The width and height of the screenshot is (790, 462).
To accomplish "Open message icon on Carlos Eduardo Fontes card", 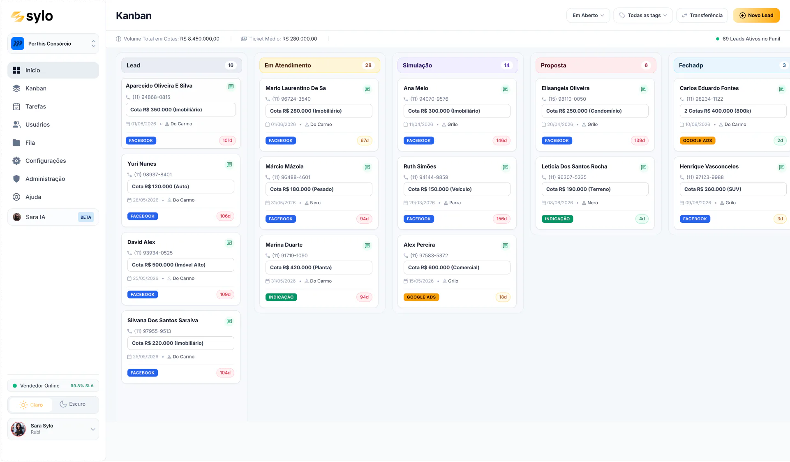I will 782,89.
